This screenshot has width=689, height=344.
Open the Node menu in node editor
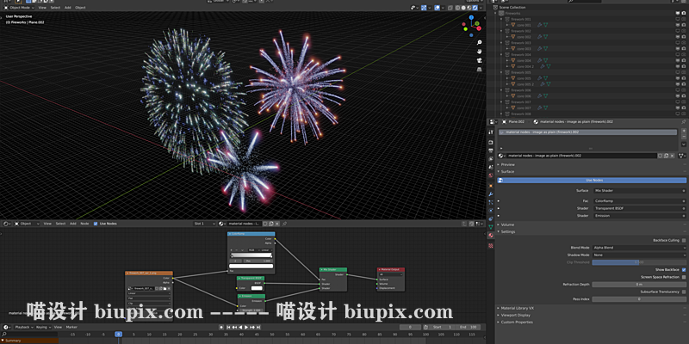coord(84,224)
